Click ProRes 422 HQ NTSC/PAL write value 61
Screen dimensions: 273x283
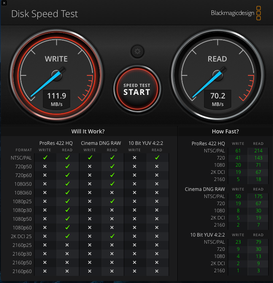coord(238,151)
